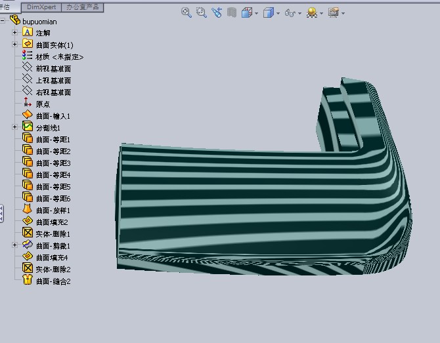The width and height of the screenshot is (440, 343).
Task: Click the 注解 annotations folder icon
Action: (x=28, y=31)
